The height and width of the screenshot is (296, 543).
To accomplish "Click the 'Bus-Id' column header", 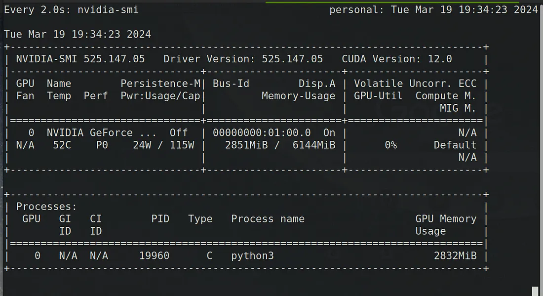I will point(231,84).
